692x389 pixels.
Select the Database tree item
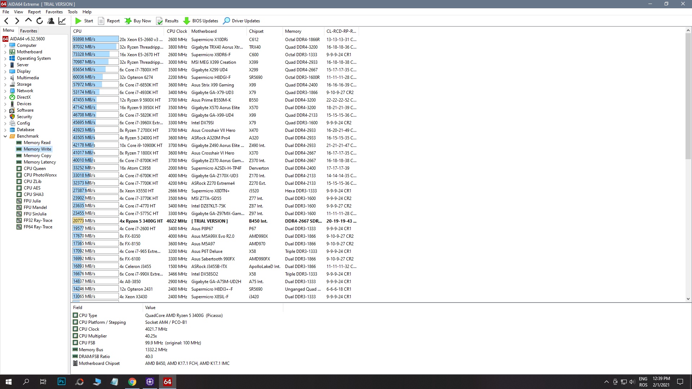[x=26, y=130]
